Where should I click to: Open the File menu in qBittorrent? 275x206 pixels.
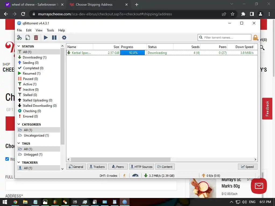19,30
